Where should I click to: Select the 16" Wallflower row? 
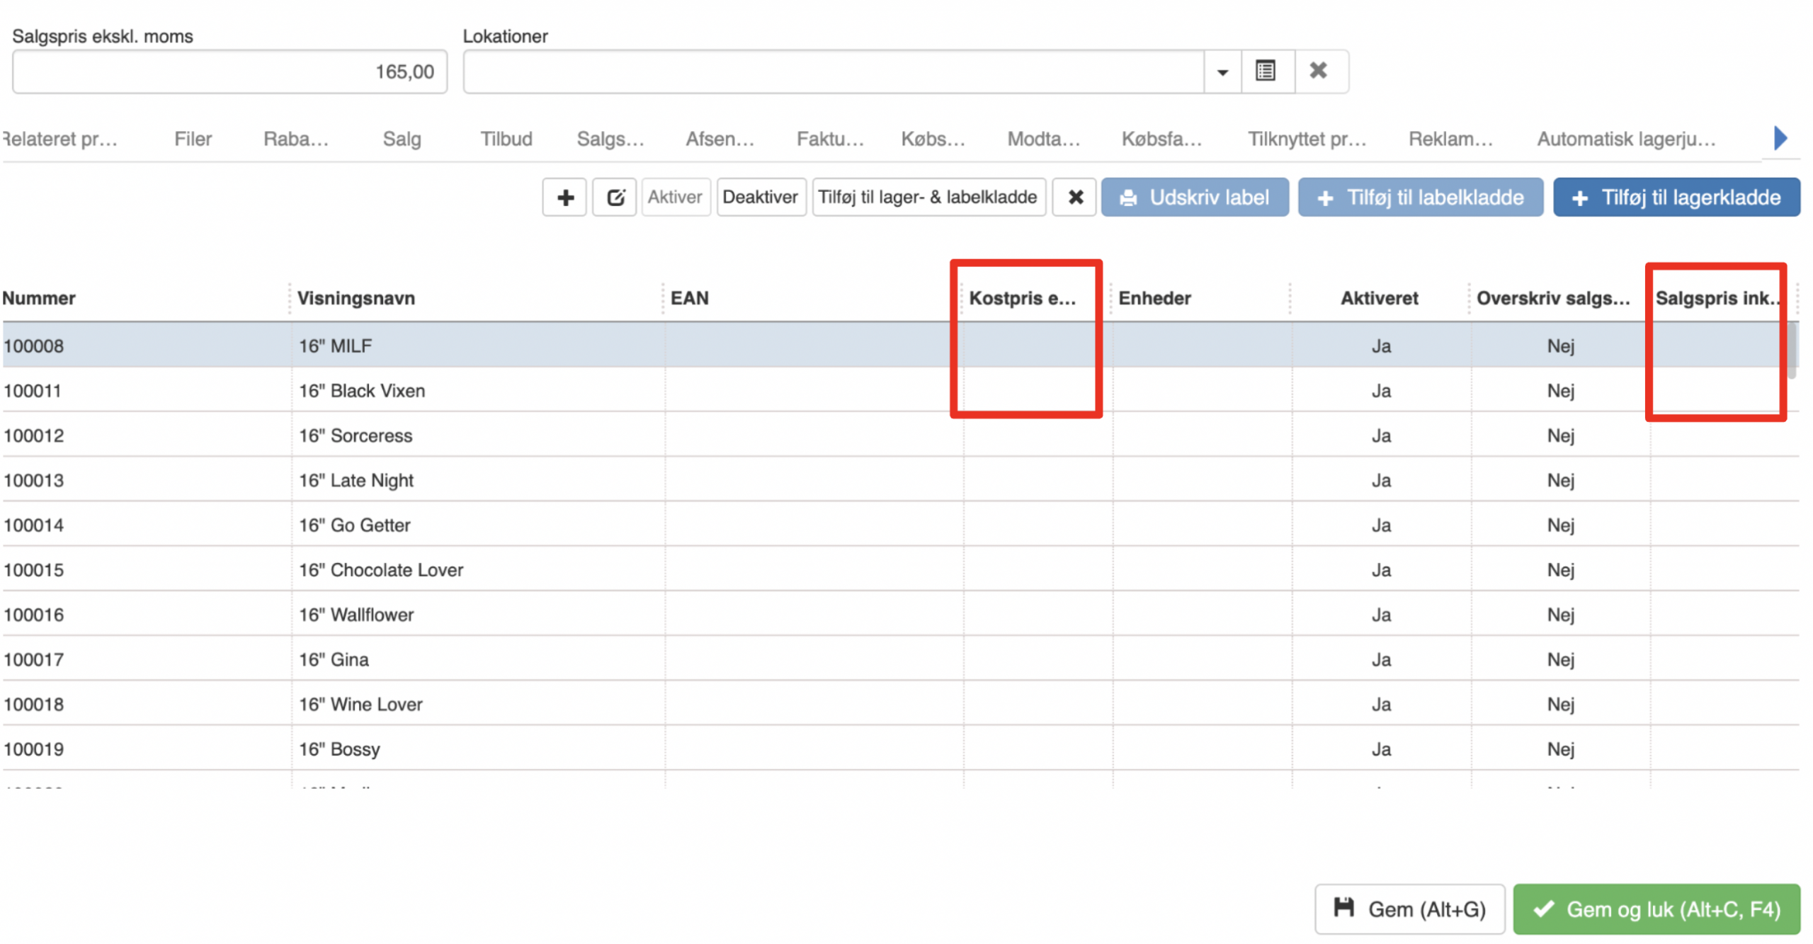pos(899,614)
